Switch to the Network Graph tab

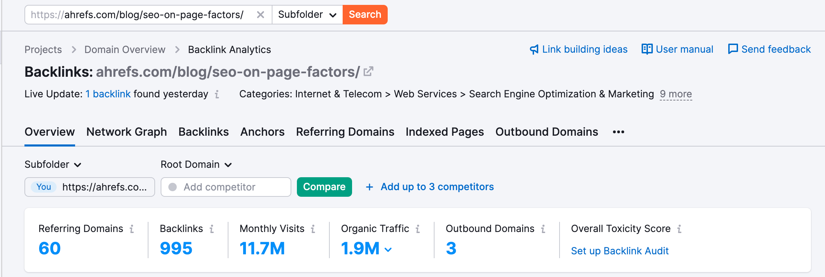tap(126, 132)
